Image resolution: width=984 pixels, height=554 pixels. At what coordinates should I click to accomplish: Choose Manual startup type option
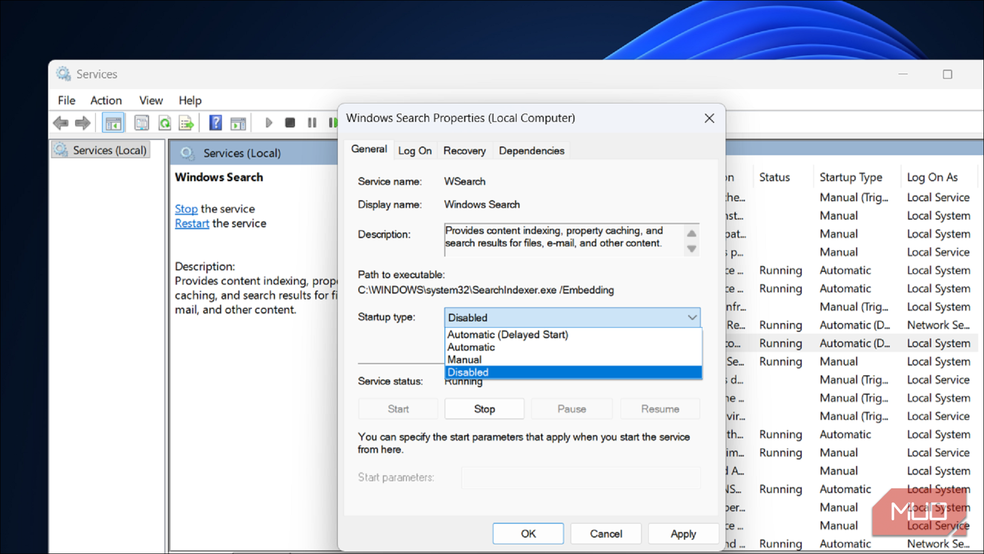(x=573, y=359)
